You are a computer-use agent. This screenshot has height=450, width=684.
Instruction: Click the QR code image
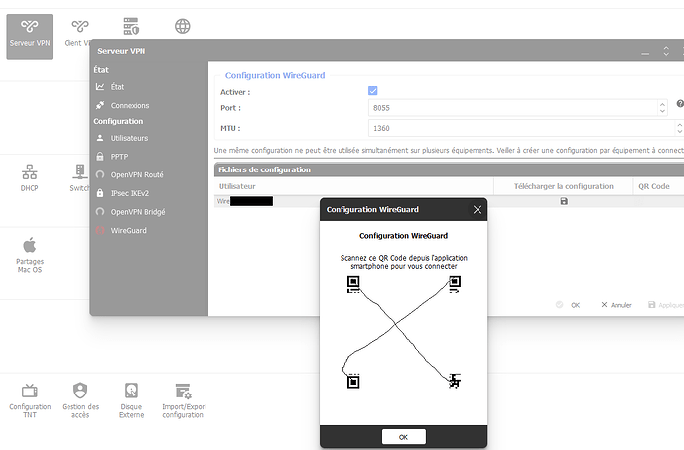[403, 331]
